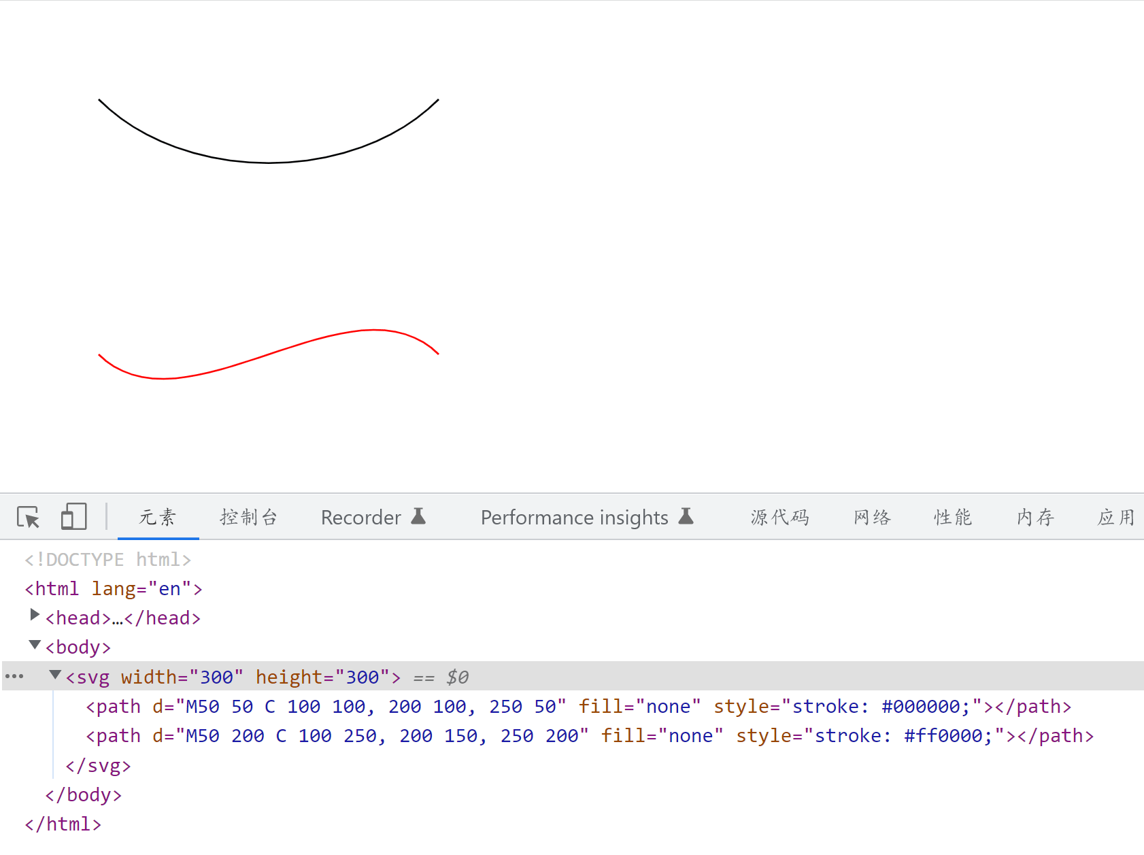This screenshot has width=1144, height=855.
Task: Click the lang attribute value "en"
Action: click(x=170, y=588)
